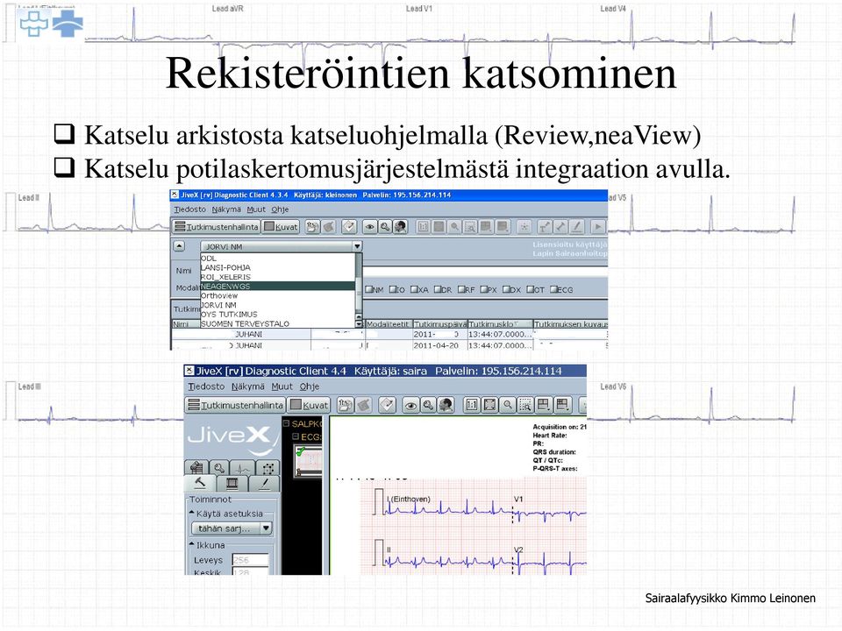
Task: Open Tiedosto menu in JiveX 4.4 window
Action: [x=206, y=386]
